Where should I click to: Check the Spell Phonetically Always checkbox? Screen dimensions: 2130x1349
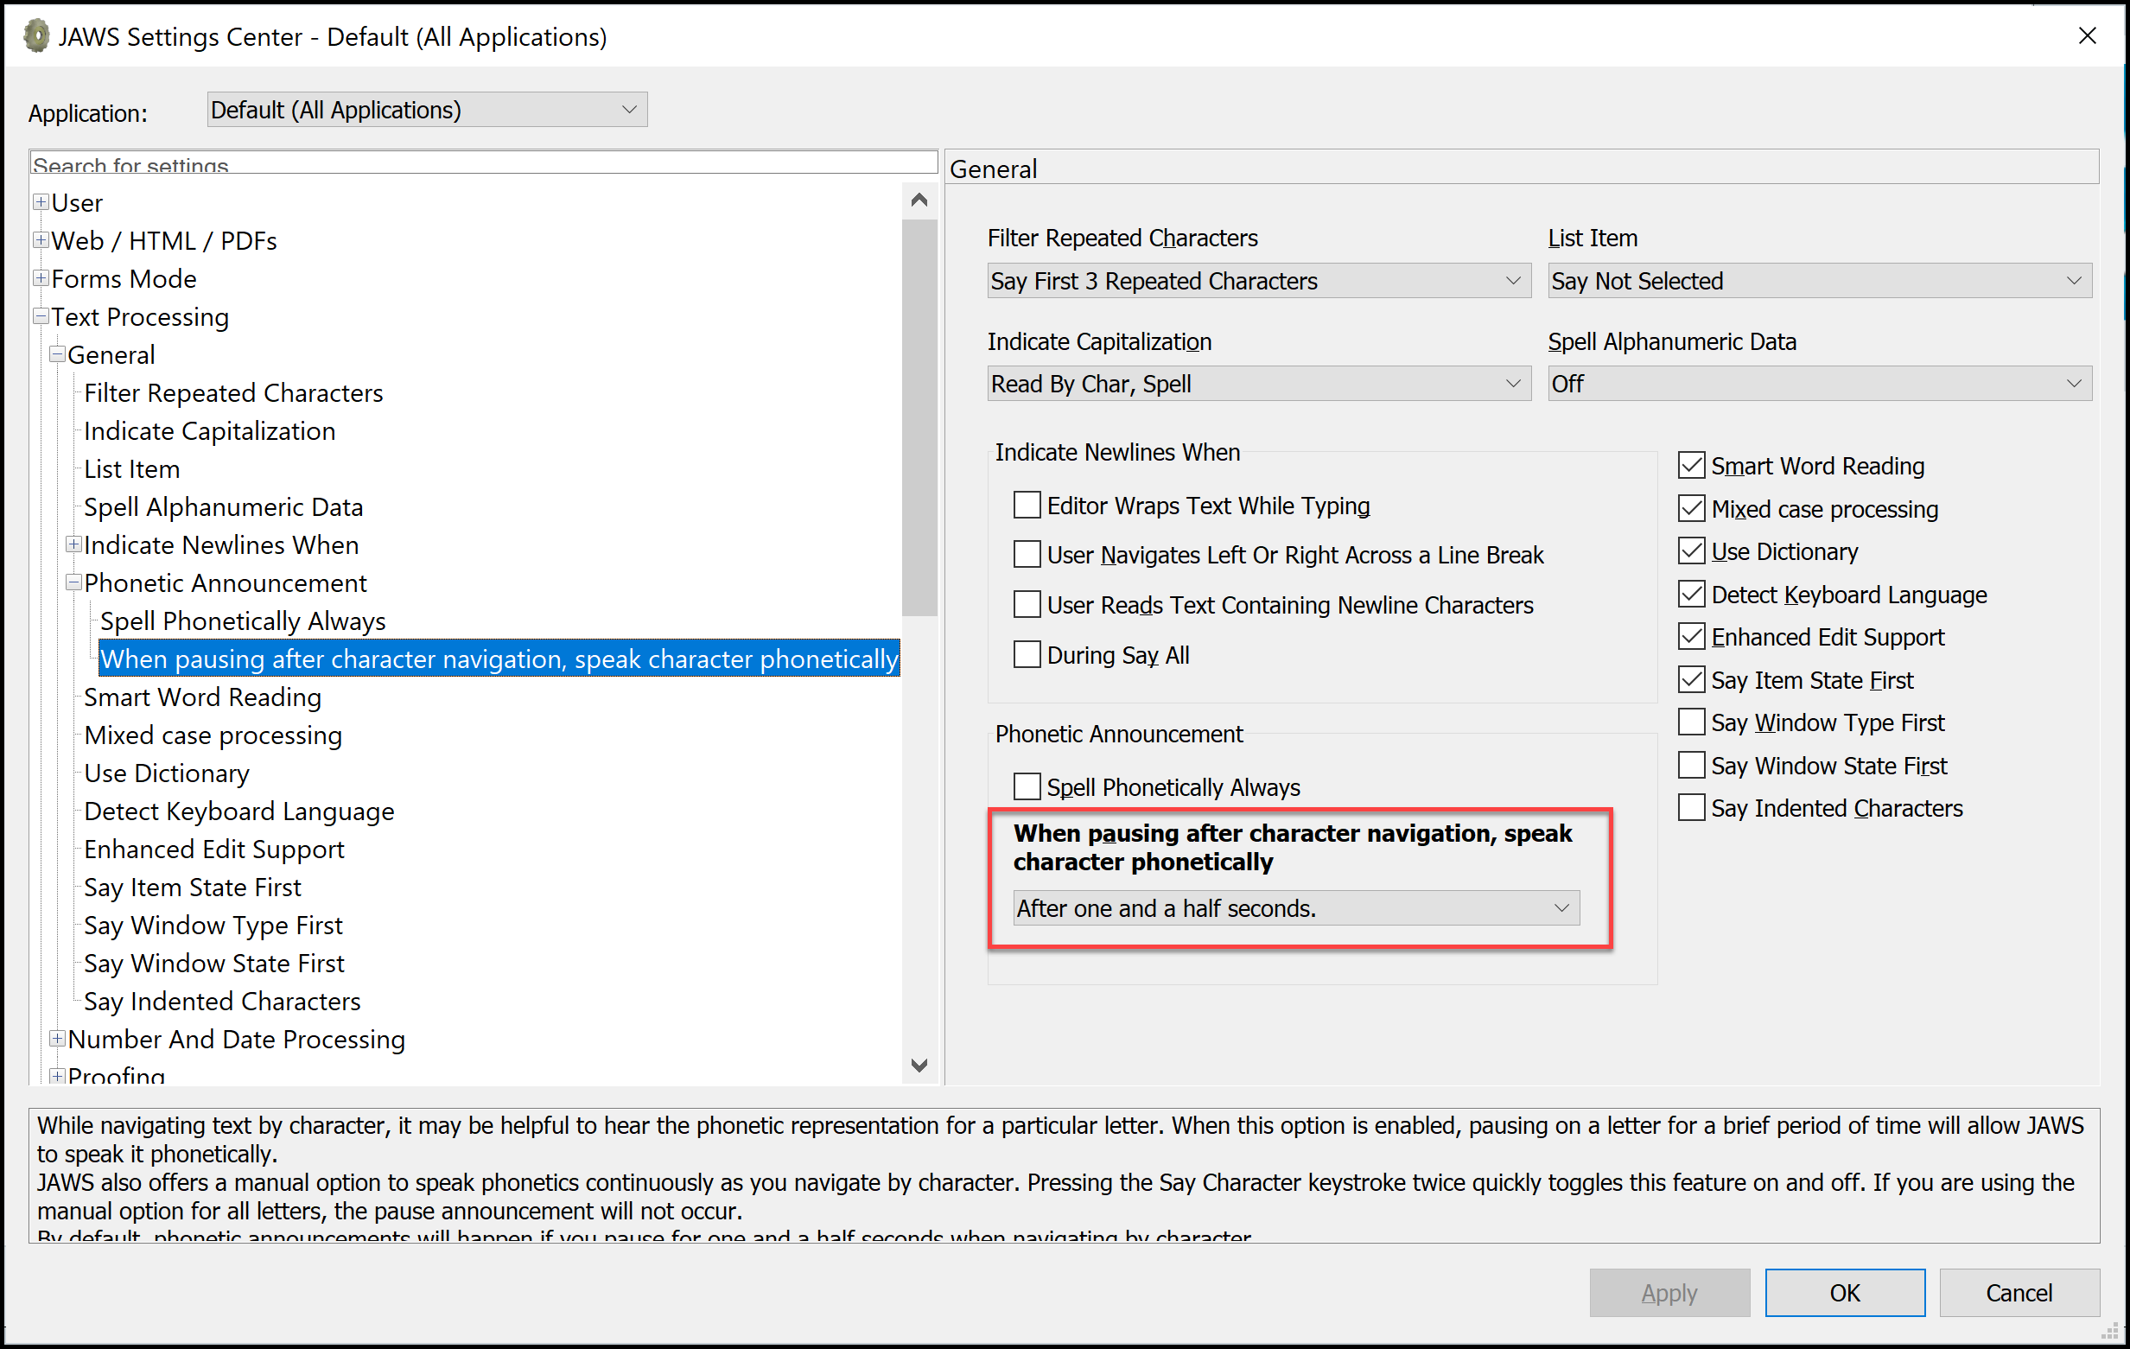1026,786
